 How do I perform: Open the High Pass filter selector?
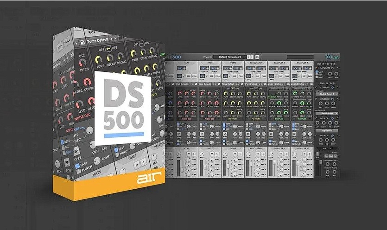pos(327,131)
